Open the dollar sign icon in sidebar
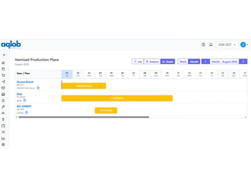Viewport: 251px width, 188px height. tap(3, 119)
